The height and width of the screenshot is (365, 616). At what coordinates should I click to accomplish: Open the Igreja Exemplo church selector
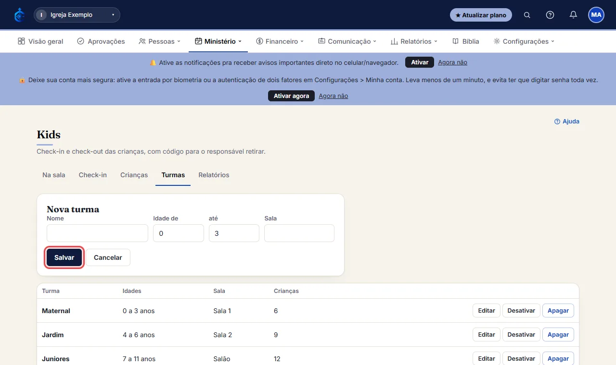(77, 15)
